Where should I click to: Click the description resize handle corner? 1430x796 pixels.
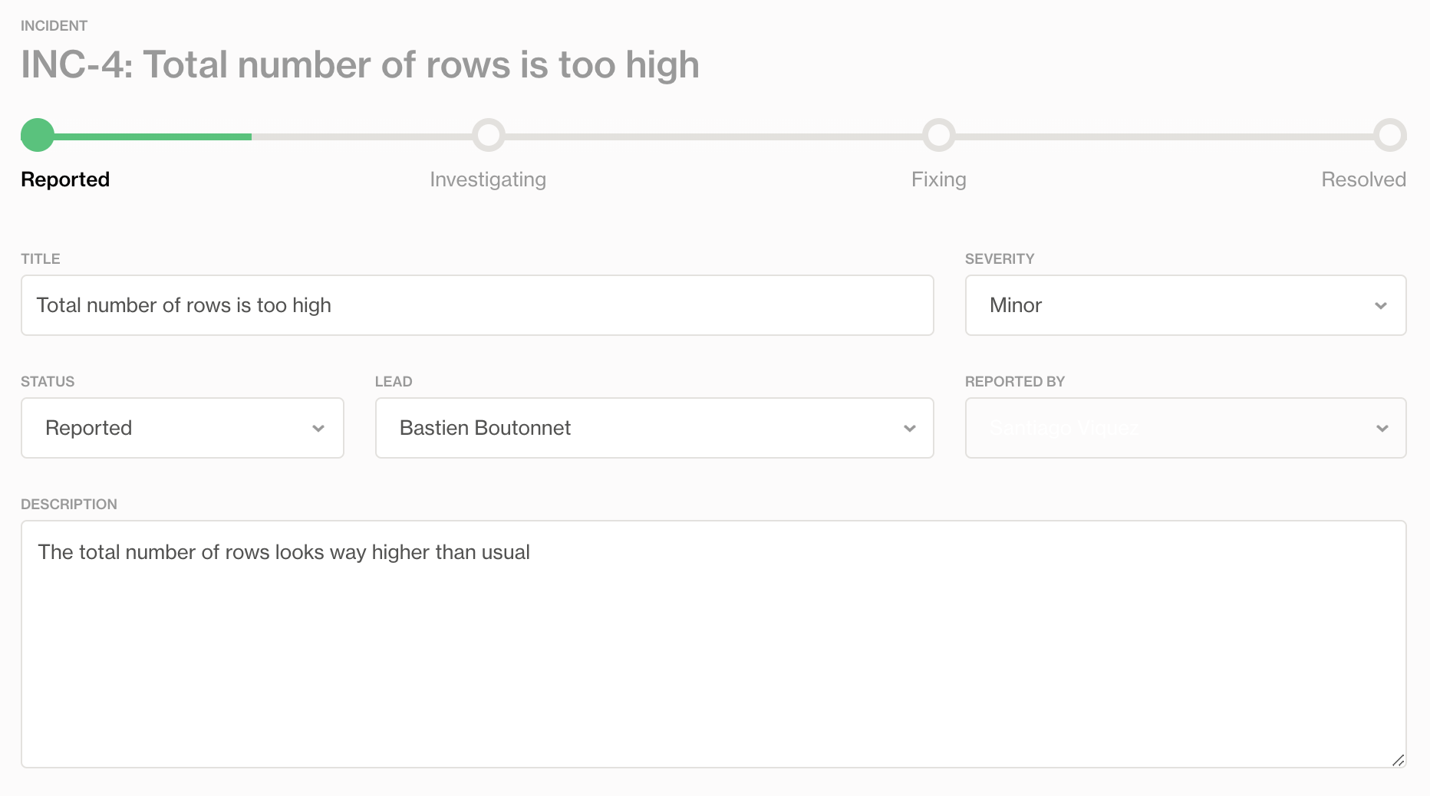(x=1398, y=760)
